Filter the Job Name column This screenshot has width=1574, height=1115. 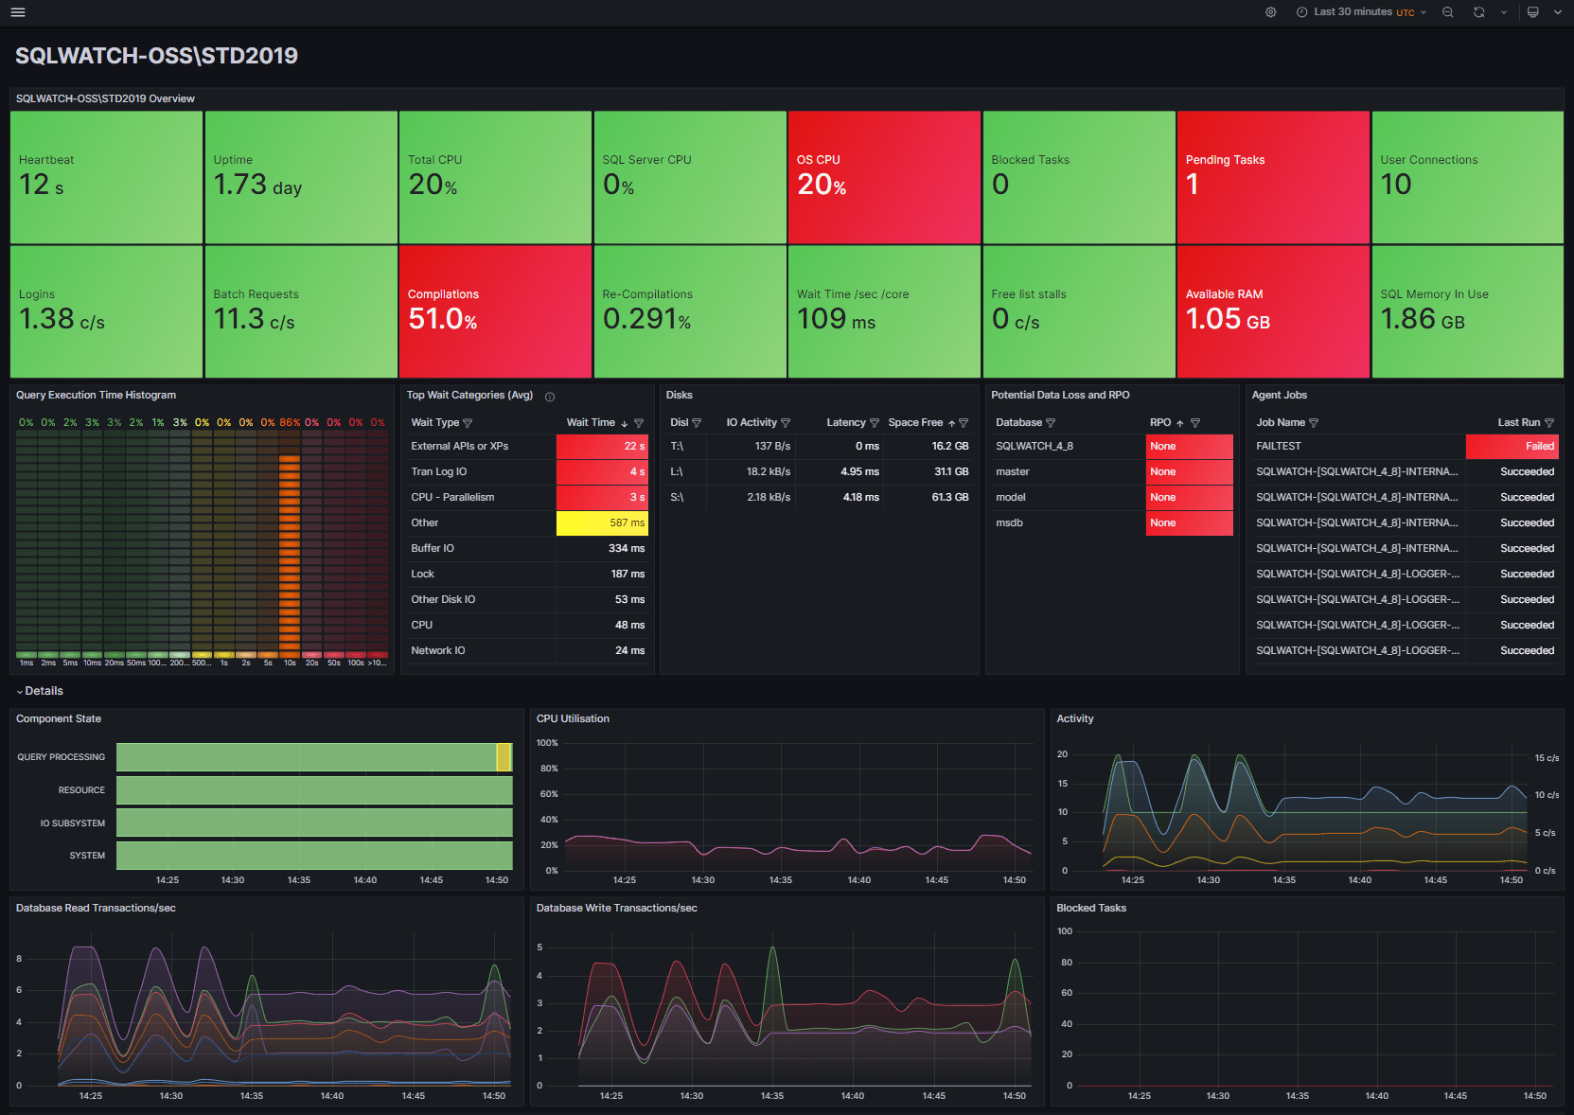1314,423
